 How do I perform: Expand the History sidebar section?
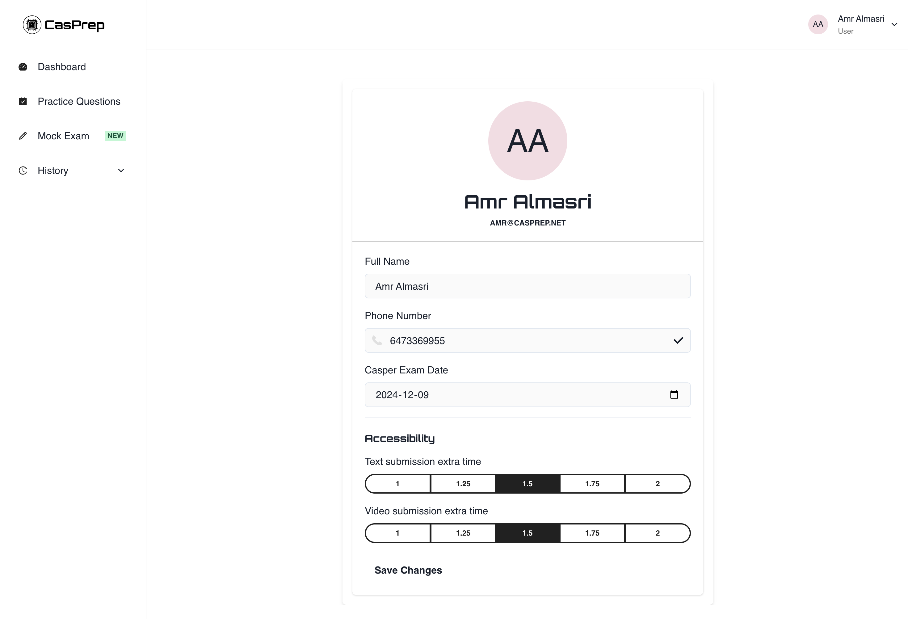click(121, 171)
